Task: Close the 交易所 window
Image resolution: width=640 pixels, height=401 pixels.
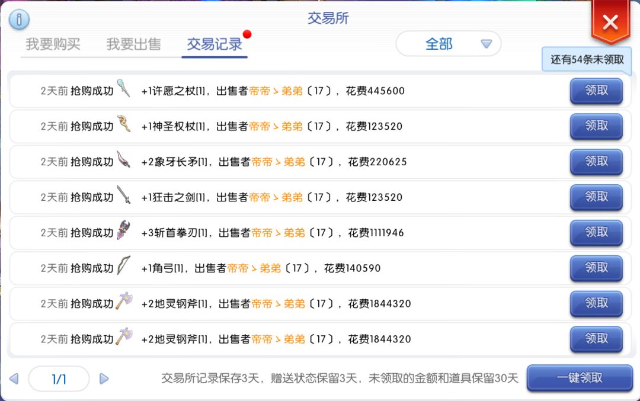Action: 610,22
